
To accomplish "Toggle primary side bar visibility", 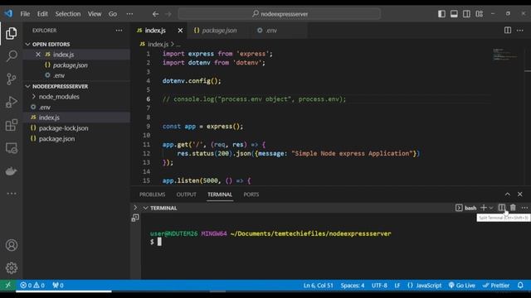I will [x=441, y=14].
